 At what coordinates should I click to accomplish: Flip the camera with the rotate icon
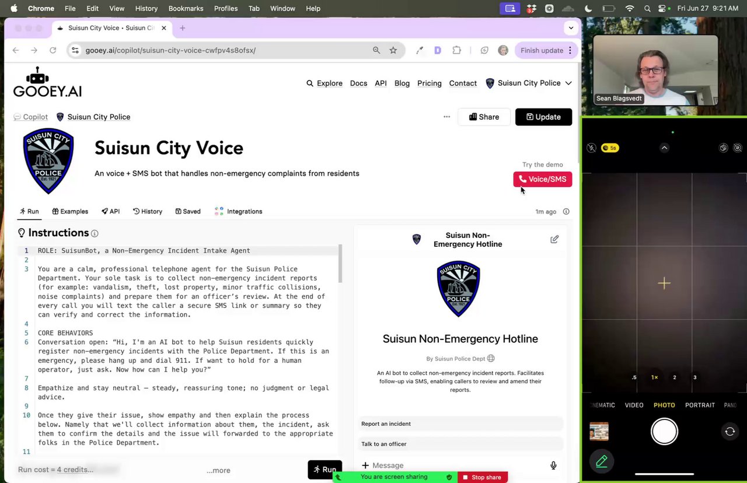pyautogui.click(x=729, y=432)
